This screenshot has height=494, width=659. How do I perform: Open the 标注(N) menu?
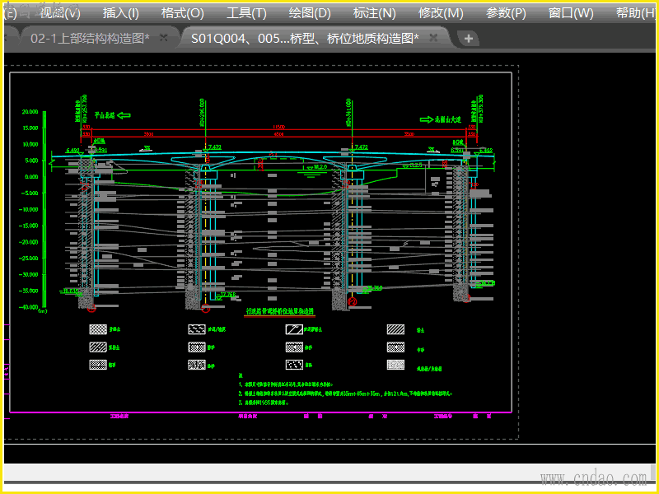374,13
